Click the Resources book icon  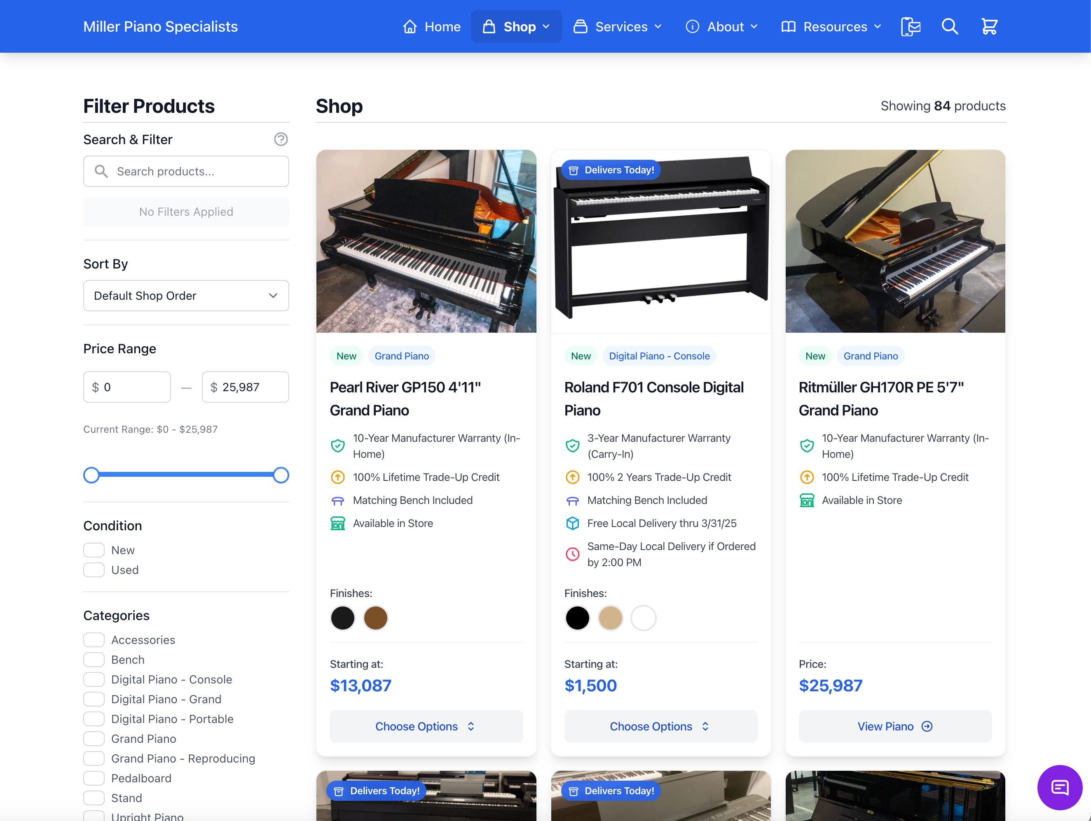click(789, 27)
